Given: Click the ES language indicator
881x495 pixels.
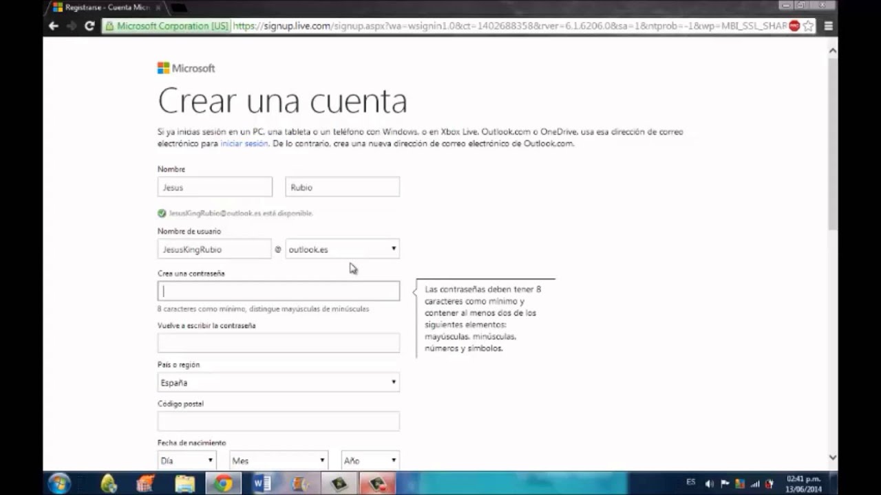Looking at the screenshot, I should tap(690, 483).
